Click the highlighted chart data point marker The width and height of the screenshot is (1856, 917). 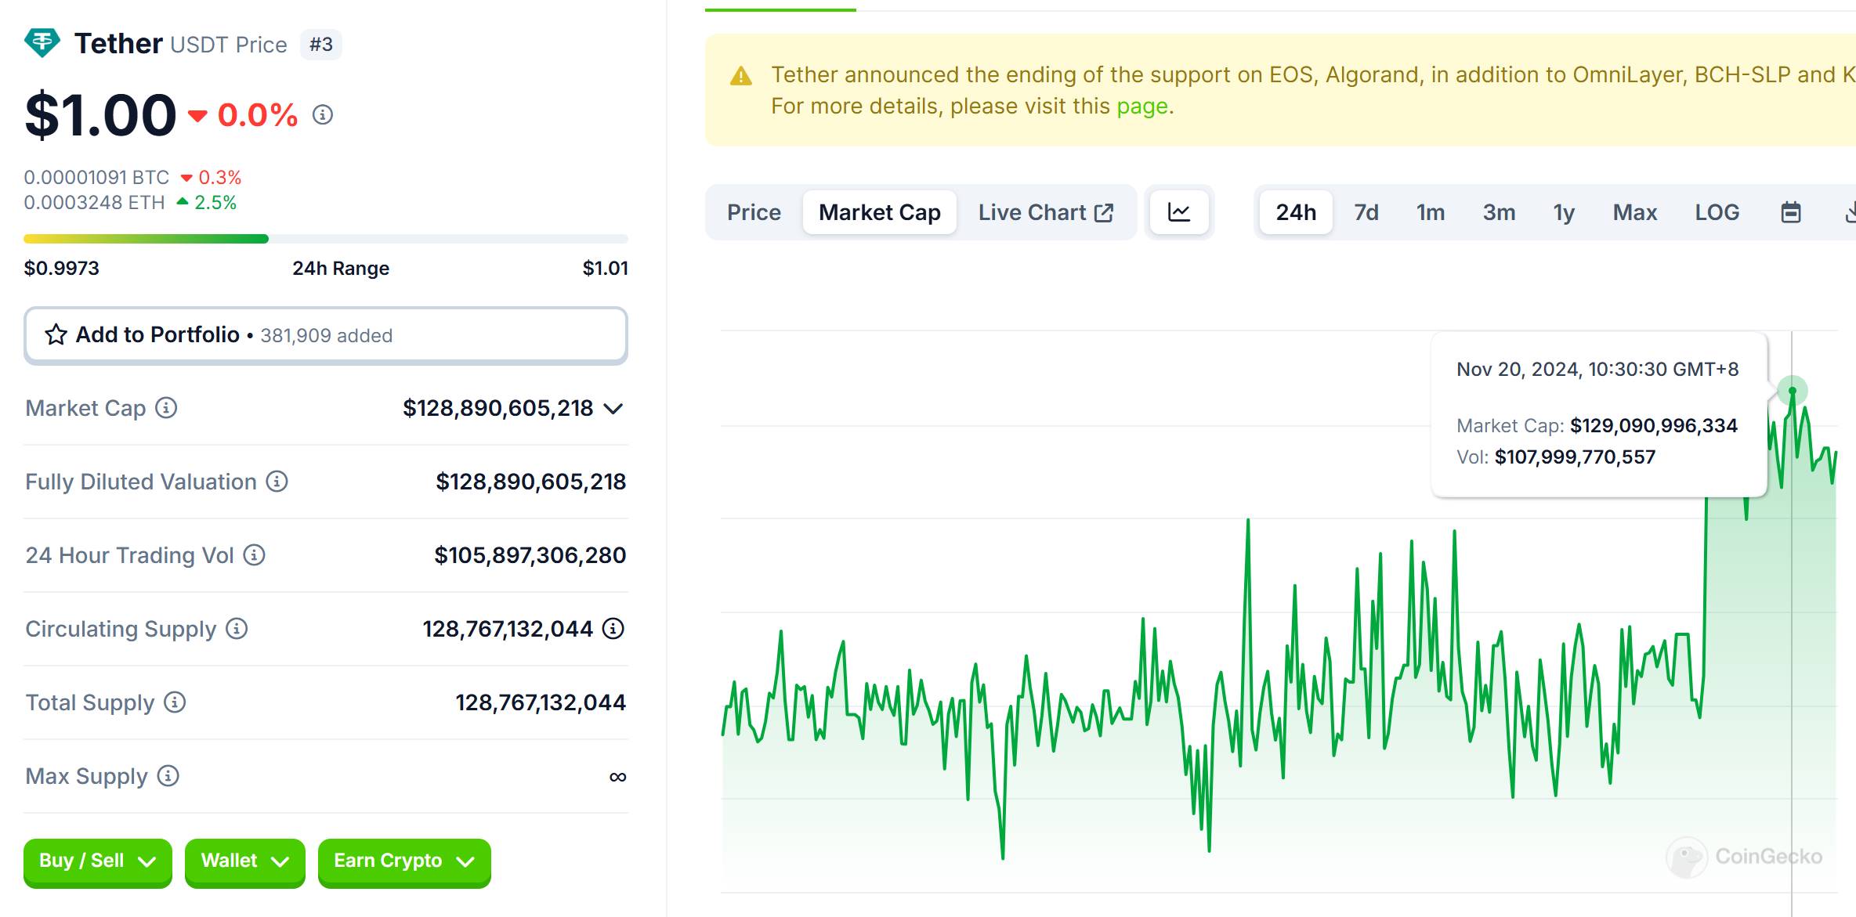(x=1792, y=390)
